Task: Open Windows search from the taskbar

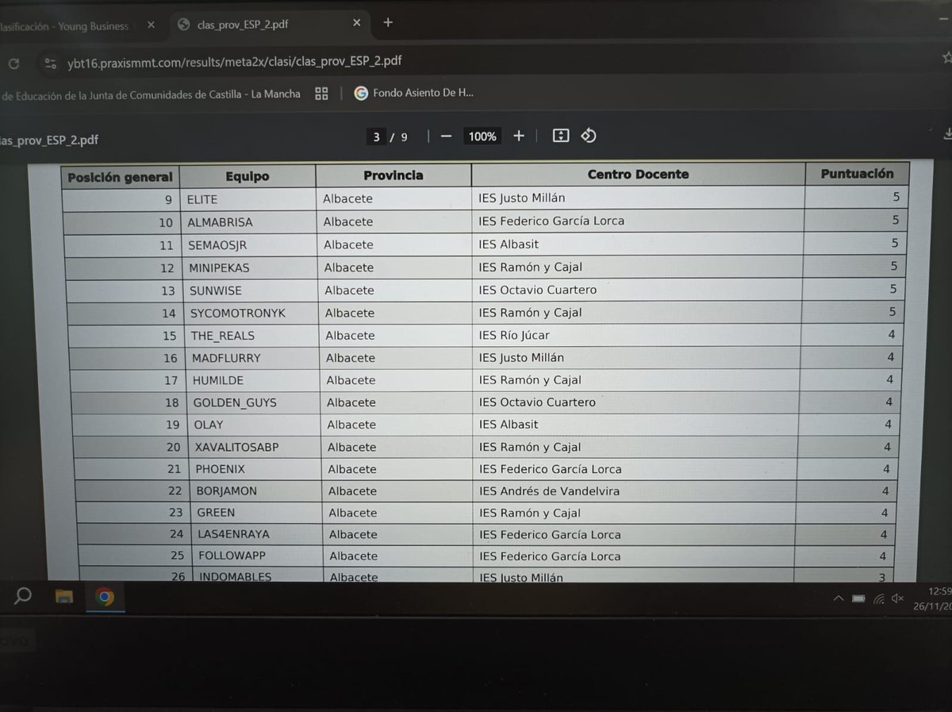Action: click(23, 595)
